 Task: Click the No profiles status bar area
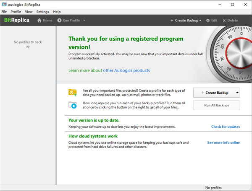coord(213,188)
